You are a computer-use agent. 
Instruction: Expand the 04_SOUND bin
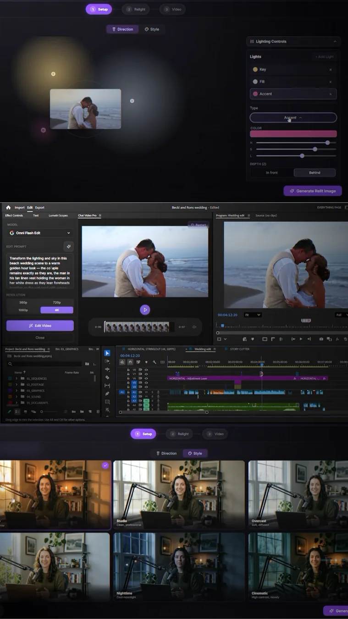(17, 397)
